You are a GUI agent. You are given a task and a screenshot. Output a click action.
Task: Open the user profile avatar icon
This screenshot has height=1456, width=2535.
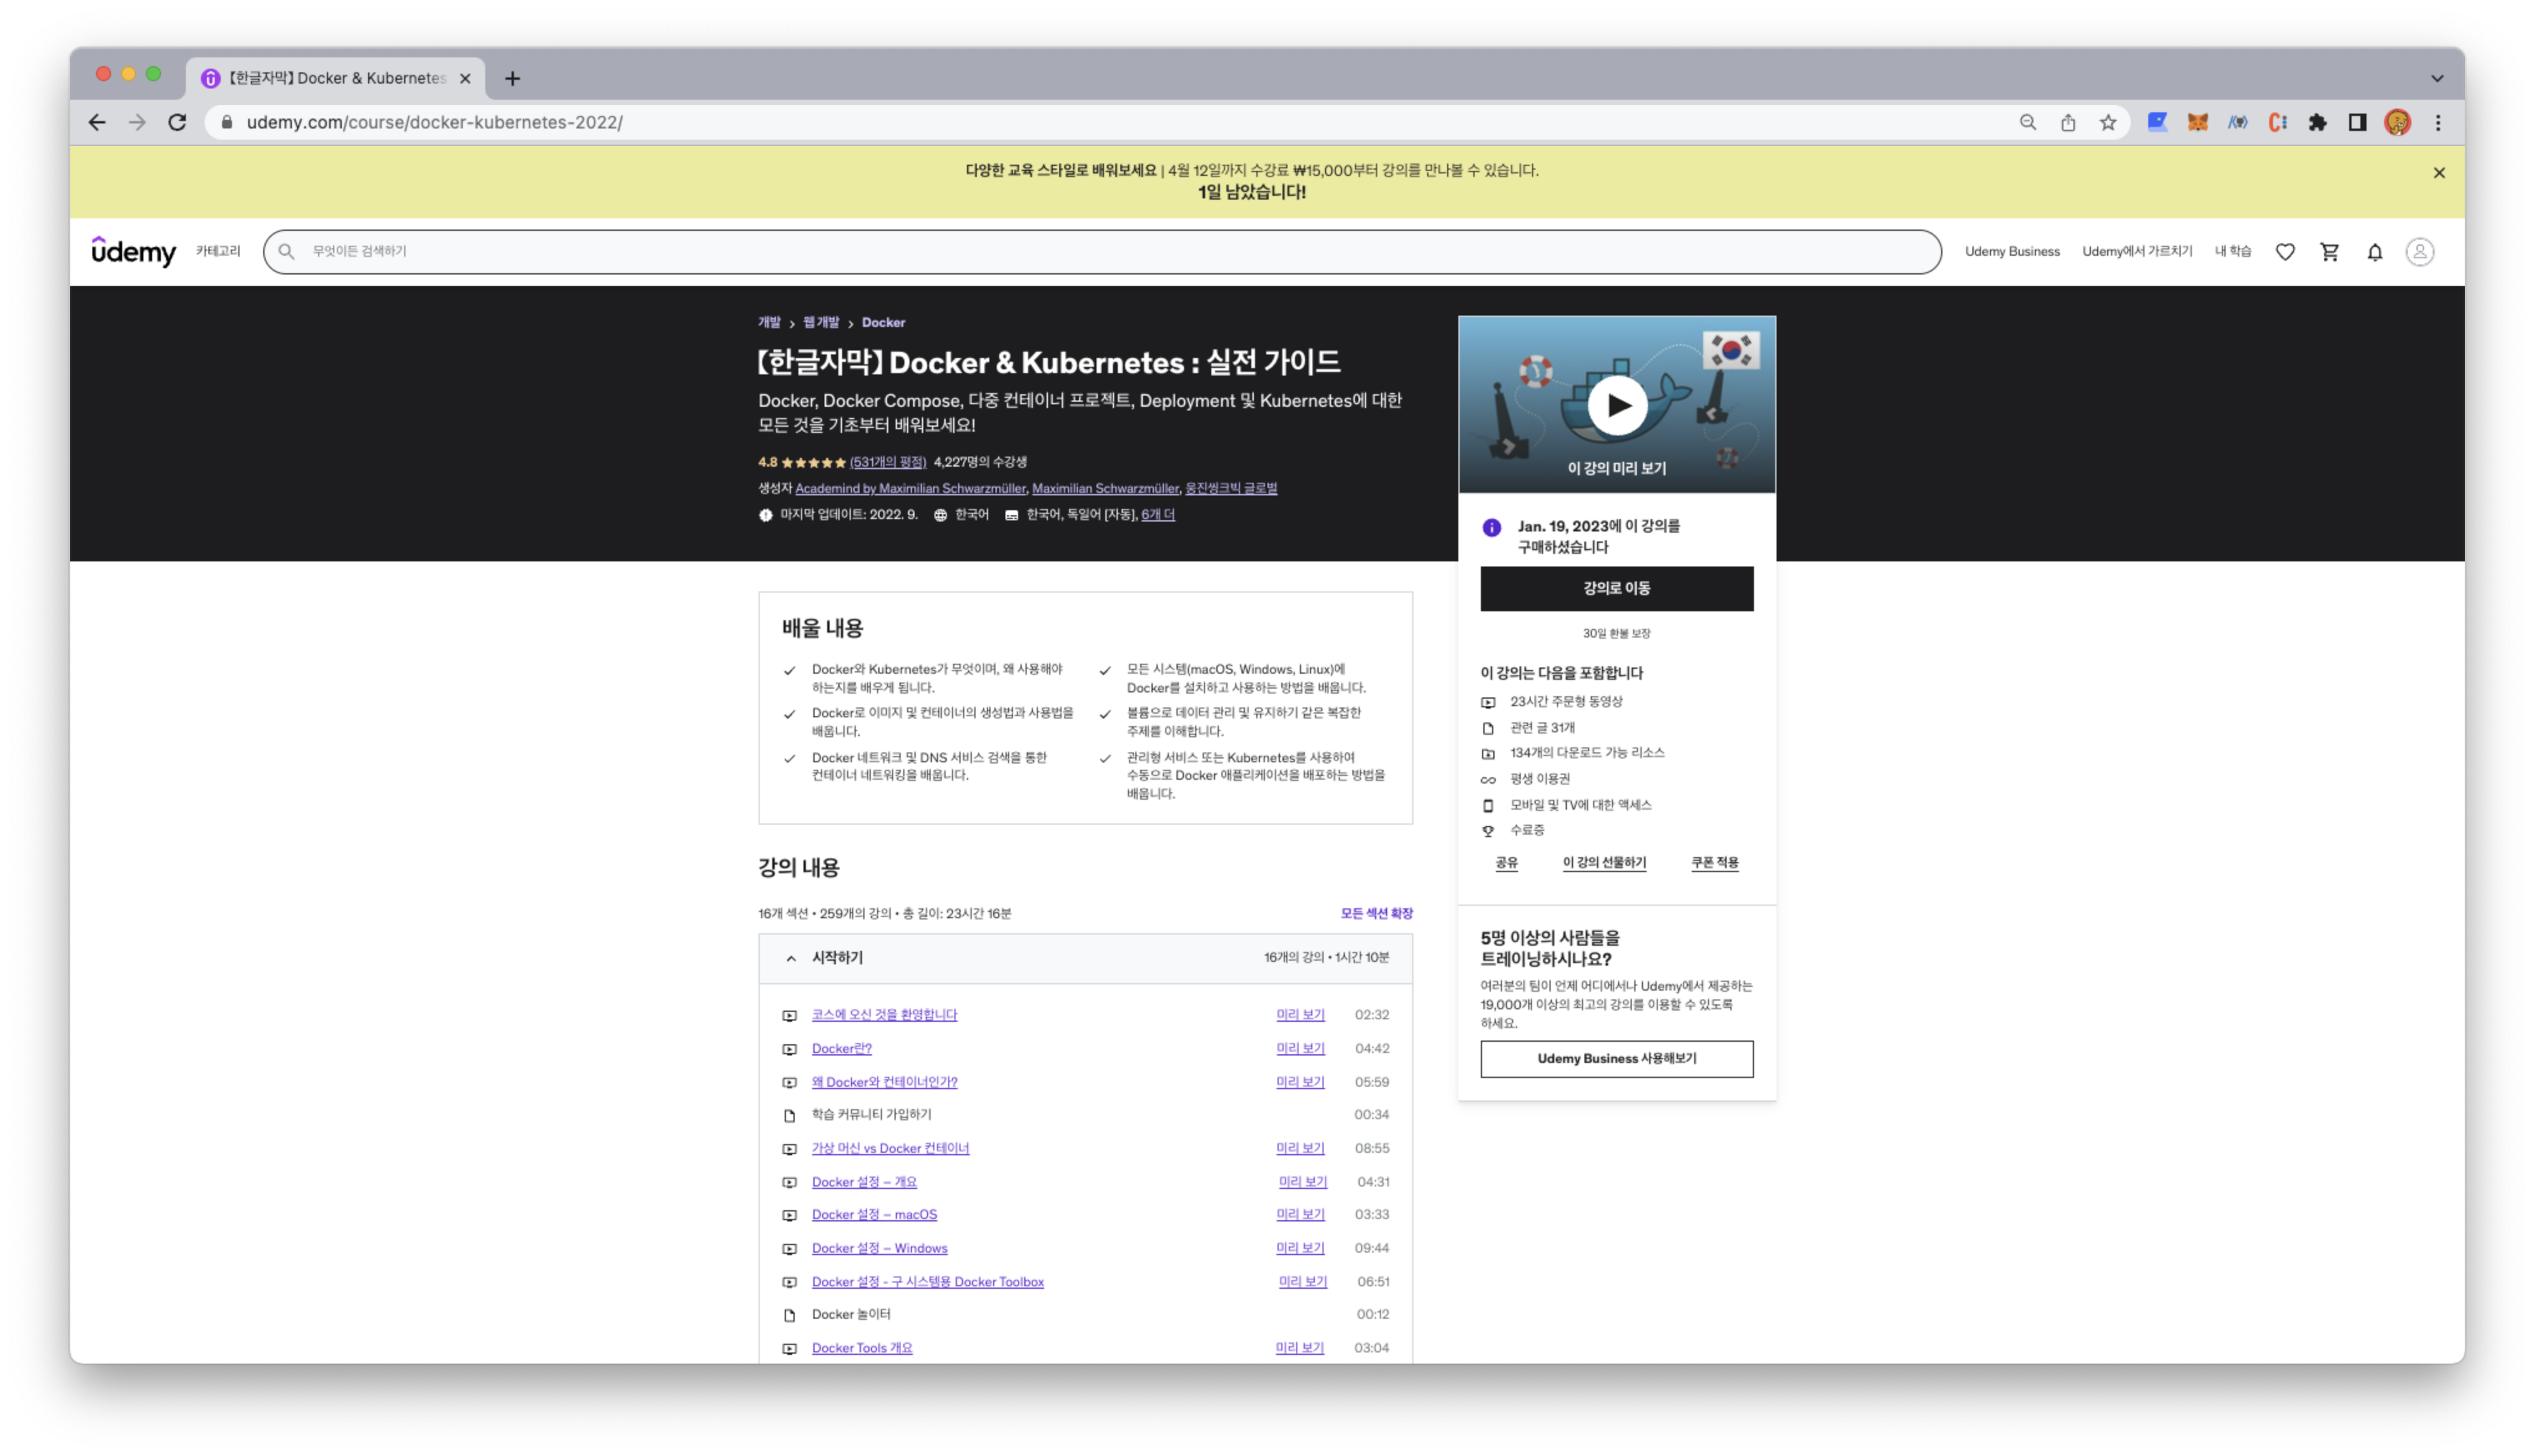[x=2419, y=252]
